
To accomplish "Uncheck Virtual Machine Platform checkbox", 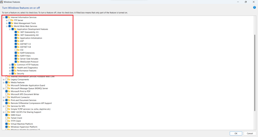I will click(x=6, y=124).
